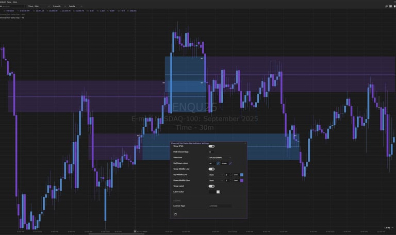Open the Time - 30m timeframe dropdown
Image resolution: width=396 pixels, height=235 pixels.
39,6
